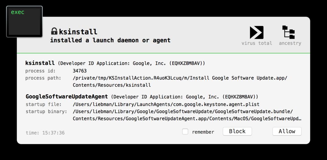The width and height of the screenshot is (327, 160).
Task: Click the bold ksinstall process name in details
Action: pyautogui.click(x=40, y=63)
